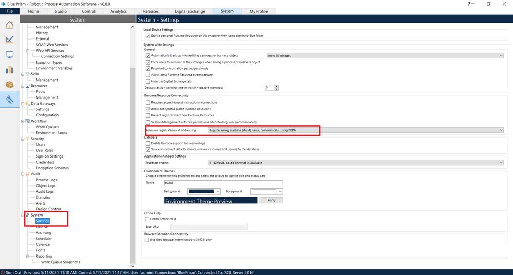
Task: Open Scheduler under System
Action: click(x=44, y=239)
